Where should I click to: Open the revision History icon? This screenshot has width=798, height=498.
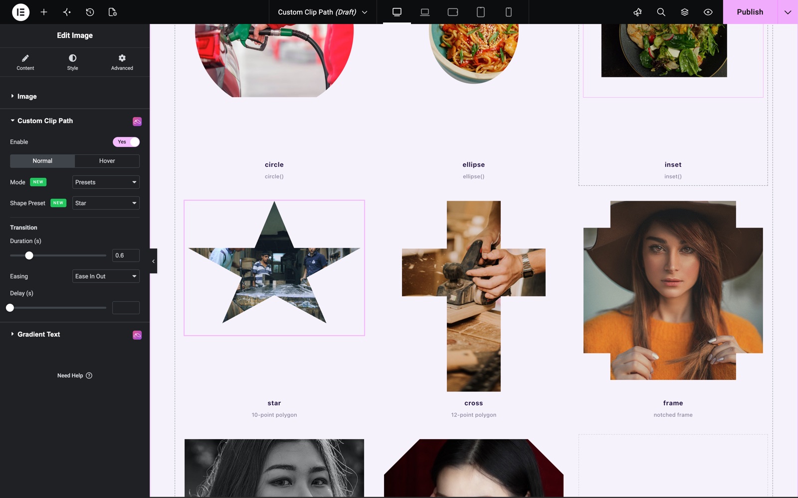coord(90,12)
